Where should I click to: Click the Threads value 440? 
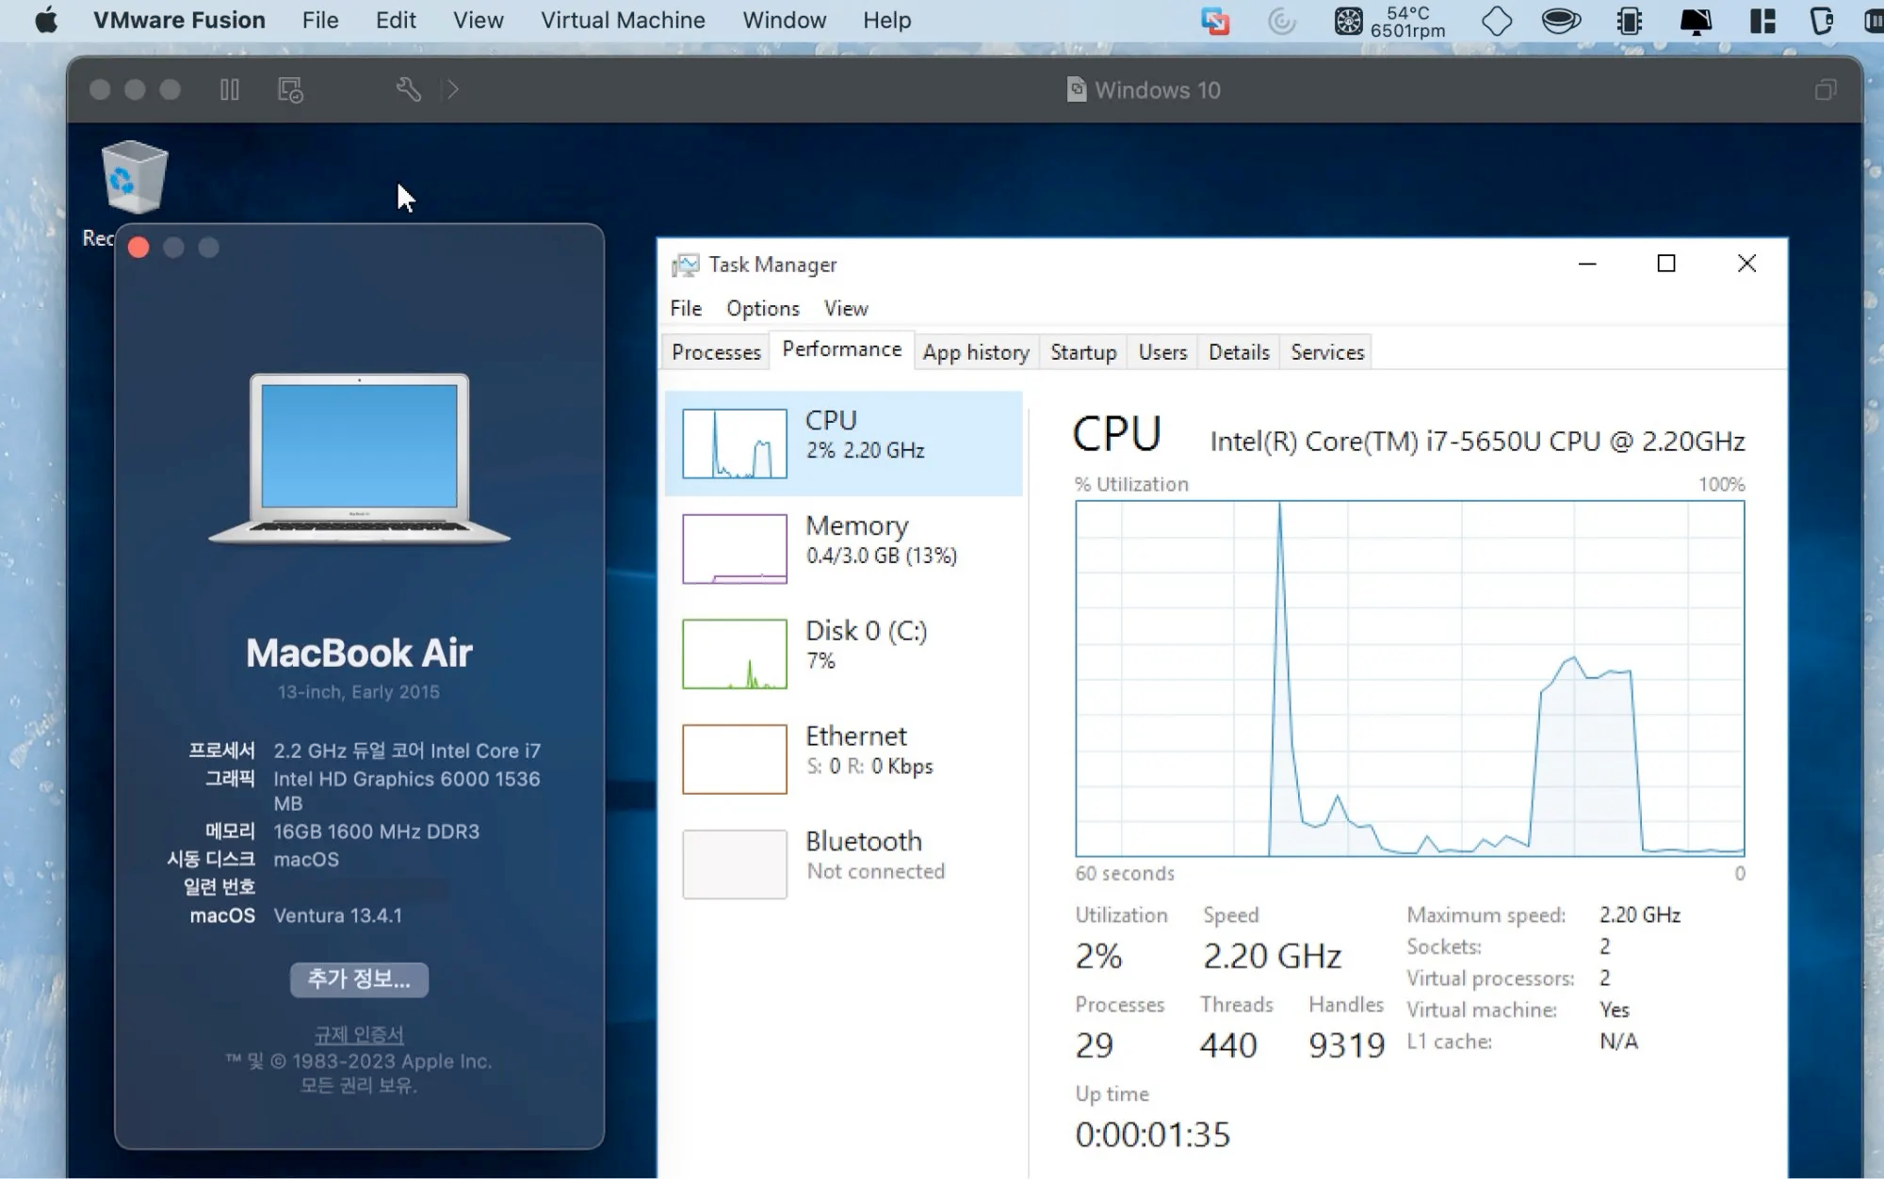pos(1228,1045)
